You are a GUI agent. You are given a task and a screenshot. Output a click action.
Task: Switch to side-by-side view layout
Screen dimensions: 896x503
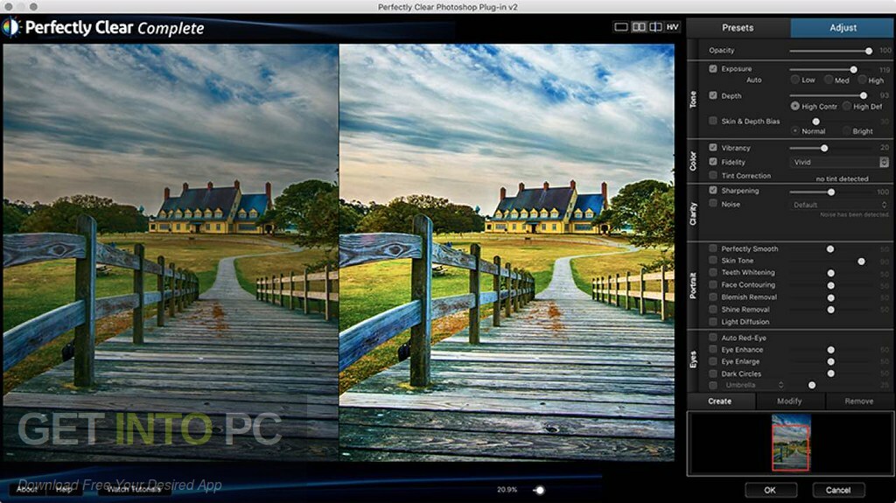click(638, 27)
